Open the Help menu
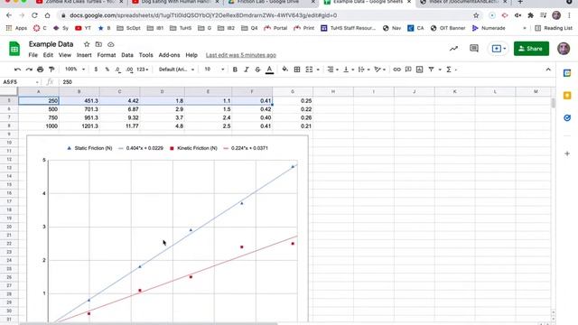Image resolution: width=578 pixels, height=325 pixels. click(x=191, y=55)
